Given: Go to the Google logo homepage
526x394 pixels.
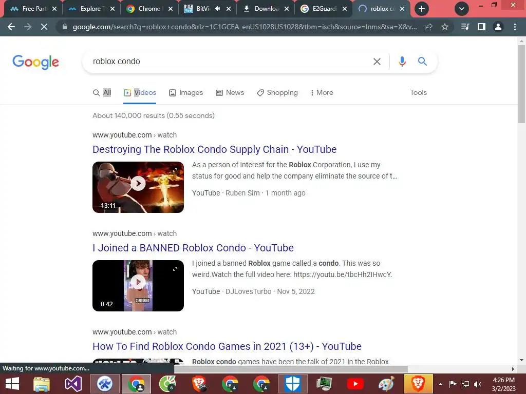Looking at the screenshot, I should (35, 62).
